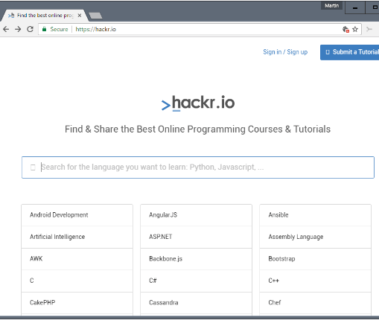Choose the C++ language entry
Screen dimensions: 379x329
(x=315, y=281)
